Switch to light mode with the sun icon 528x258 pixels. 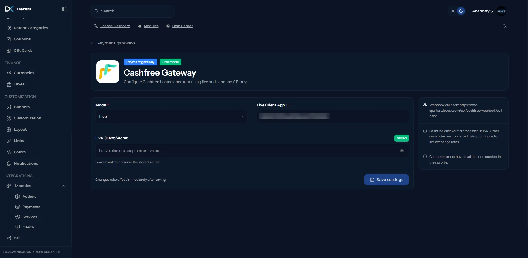(x=453, y=11)
